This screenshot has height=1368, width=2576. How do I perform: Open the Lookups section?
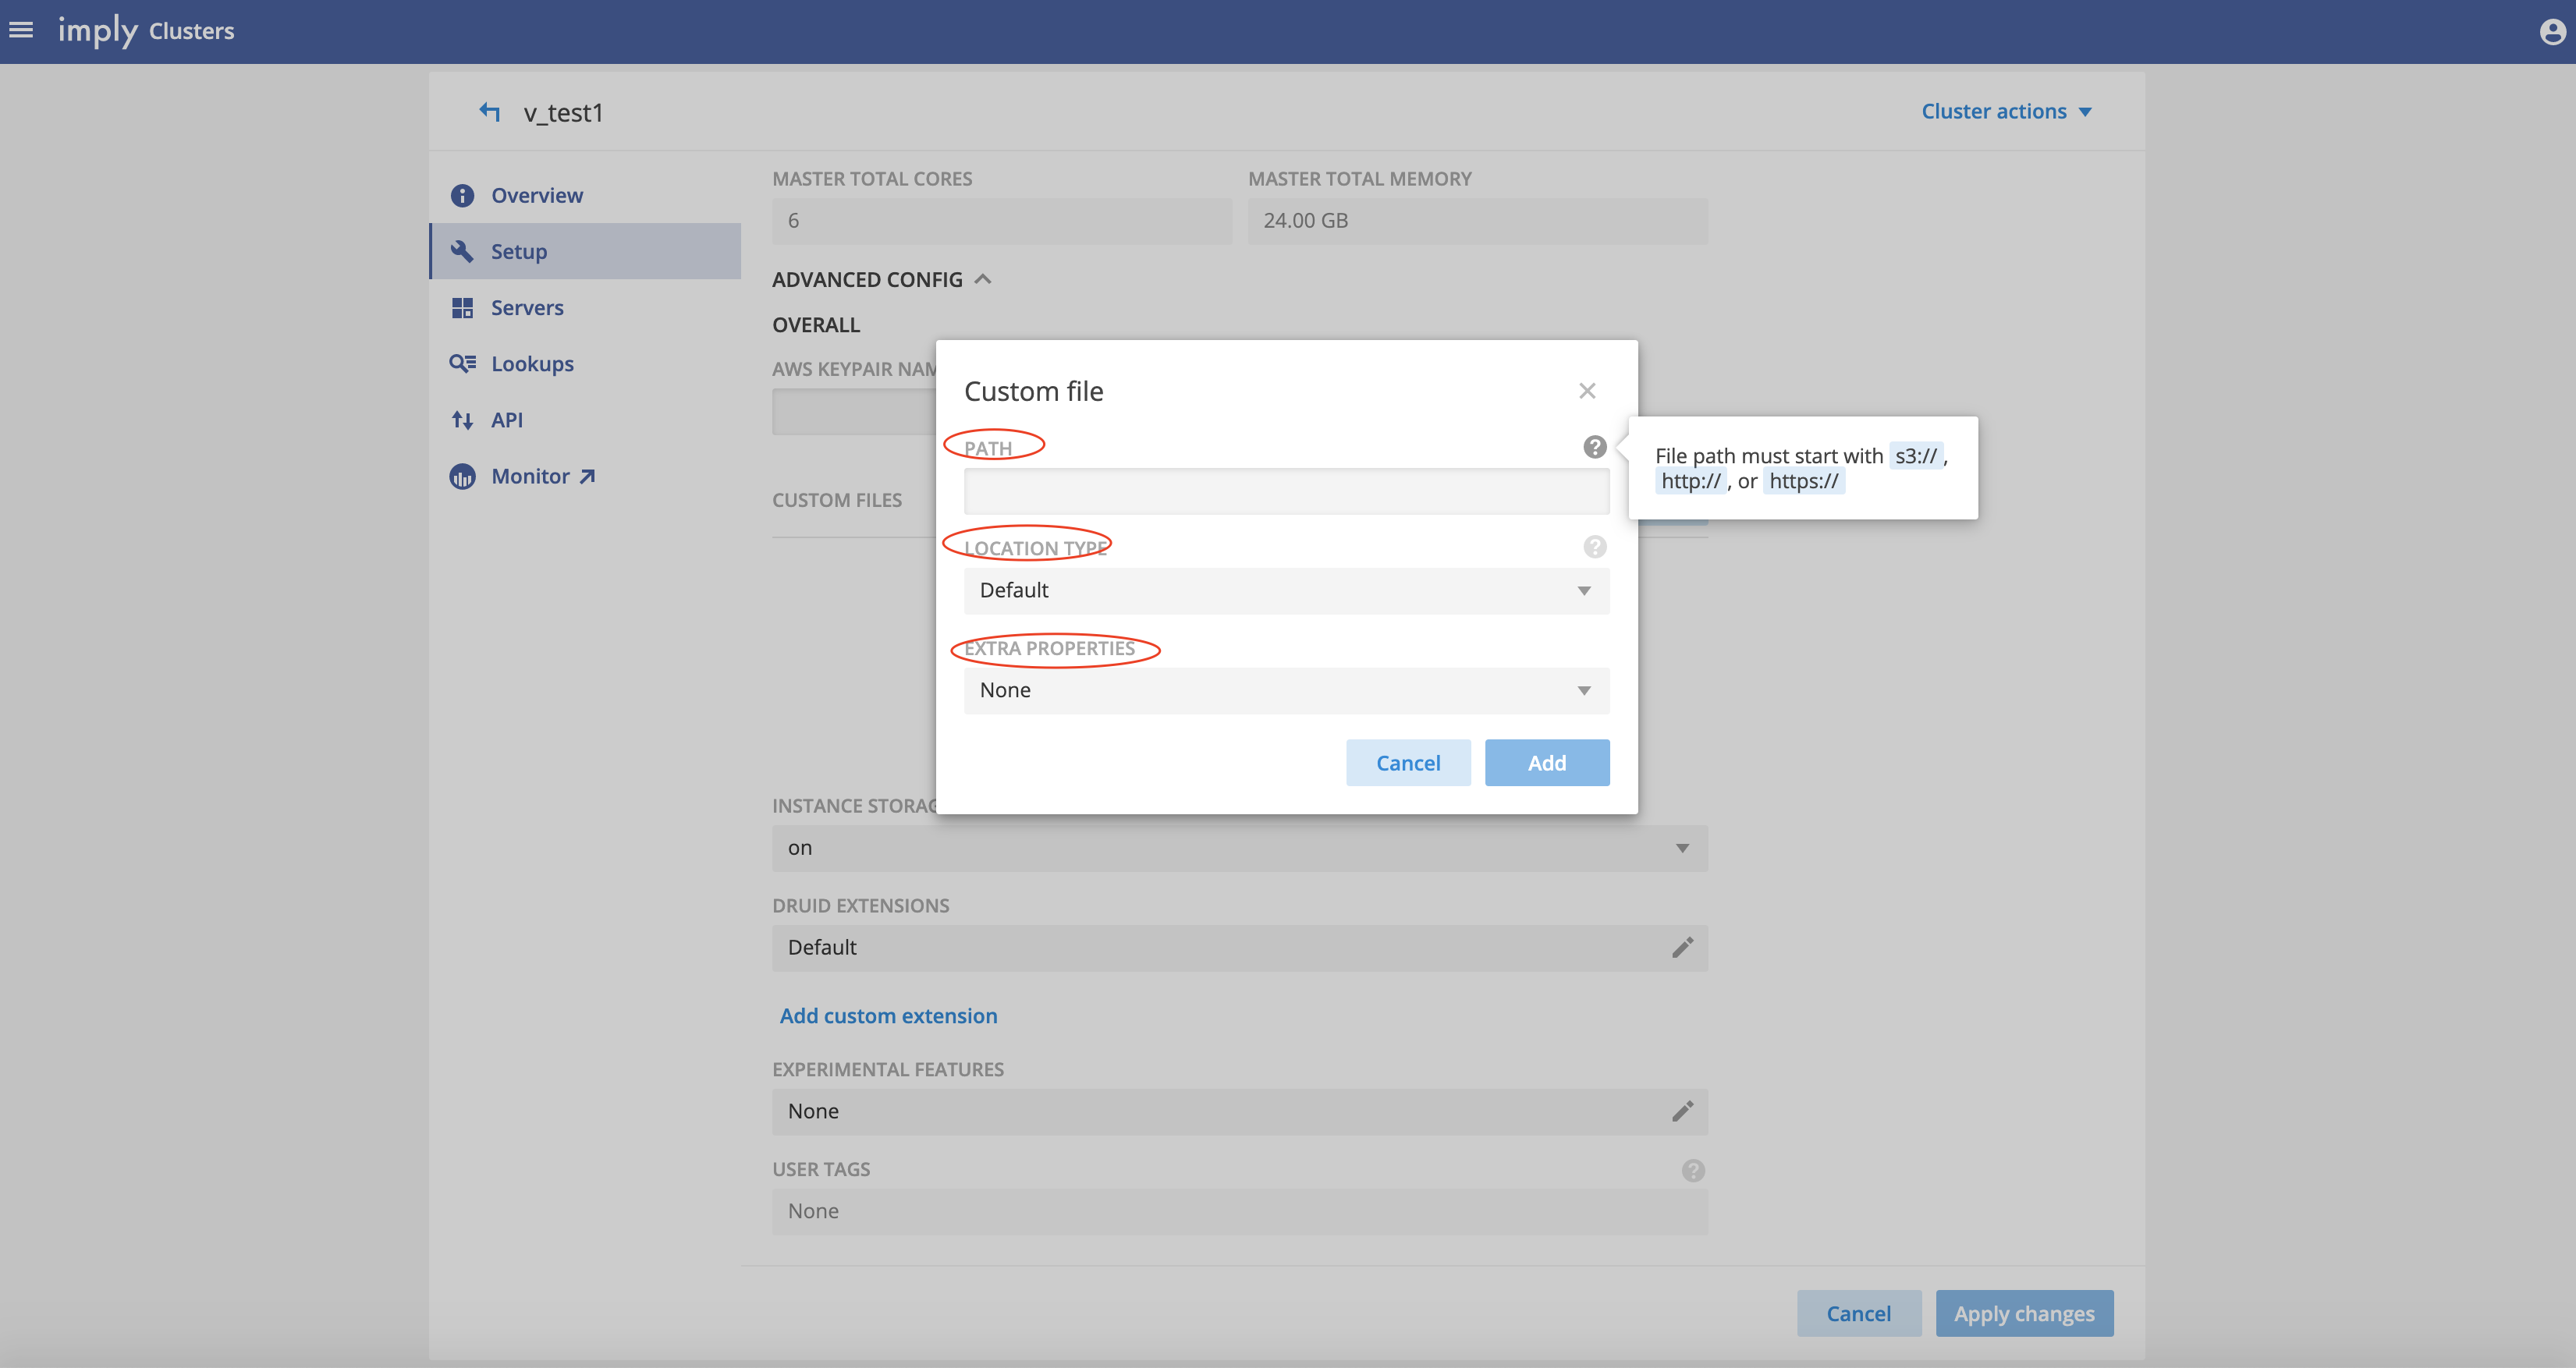[586, 363]
